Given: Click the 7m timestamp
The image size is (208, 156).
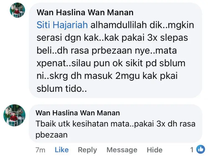Looking at the screenshot, I should pyautogui.click(x=40, y=150).
